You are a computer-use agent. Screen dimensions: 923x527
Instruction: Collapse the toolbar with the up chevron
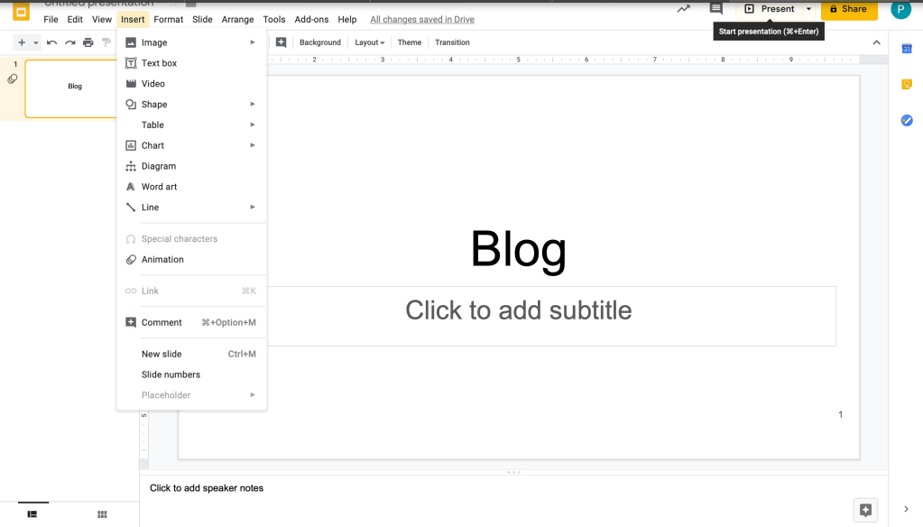pos(875,42)
